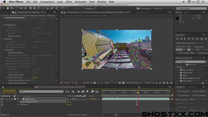Toggle the Full Screen preview checkbox
The image size is (208, 117).
pos(197,53)
